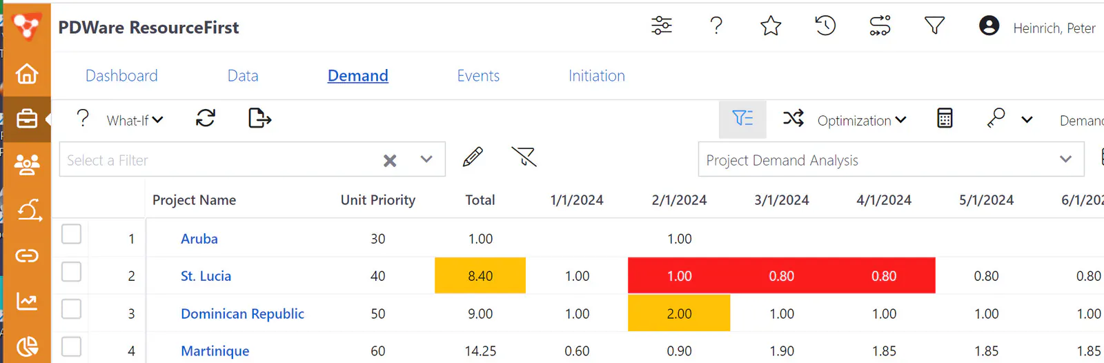Check the Martinique row checkbox
Viewport: 1104px width, 363px height.
tap(71, 346)
